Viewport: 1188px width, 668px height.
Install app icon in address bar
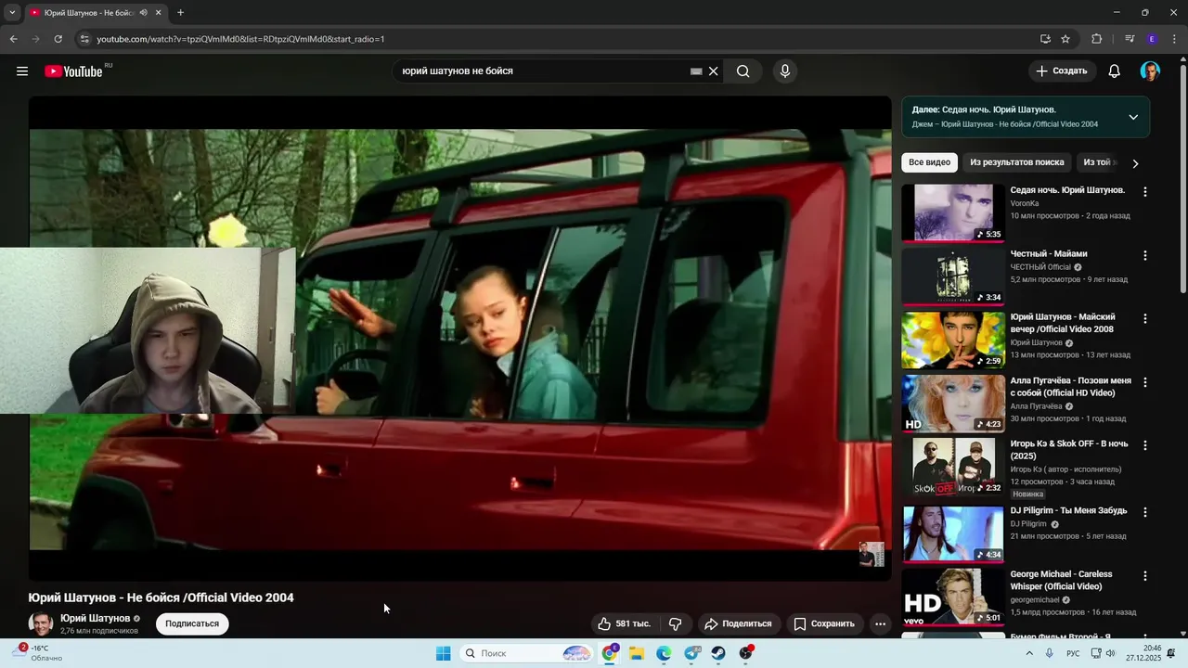tap(1045, 39)
